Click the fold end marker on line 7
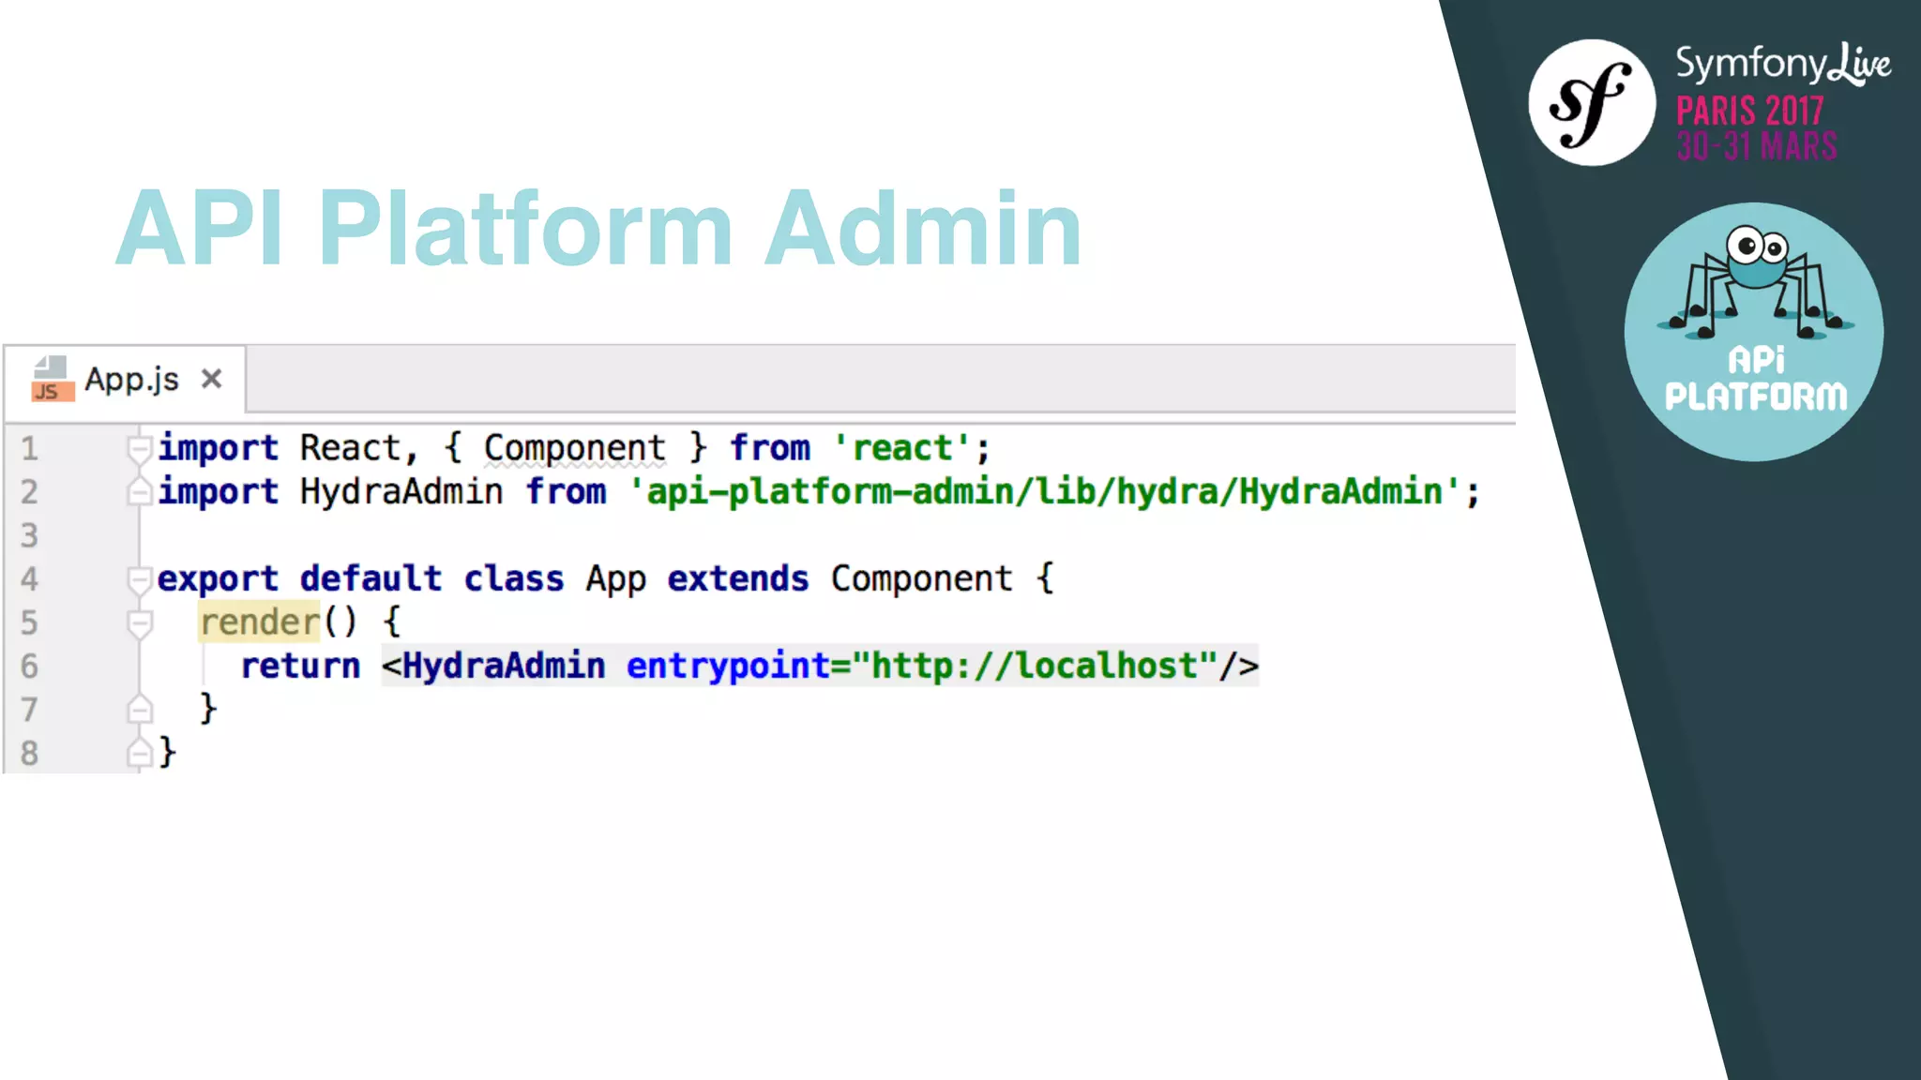 [x=139, y=709]
